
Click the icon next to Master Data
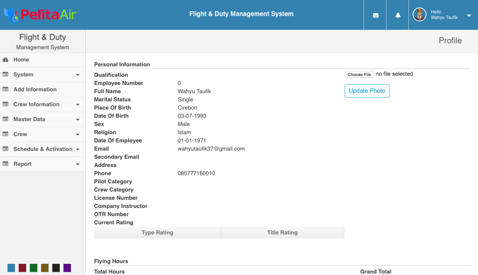6,119
